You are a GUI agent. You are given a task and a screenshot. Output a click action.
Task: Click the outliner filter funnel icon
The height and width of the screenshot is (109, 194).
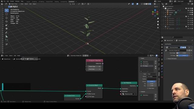(189, 4)
